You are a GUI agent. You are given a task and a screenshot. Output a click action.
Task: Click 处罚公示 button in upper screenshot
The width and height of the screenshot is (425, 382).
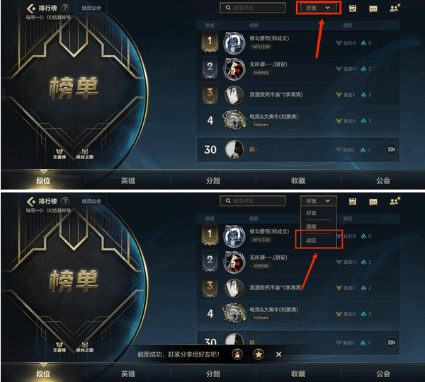point(91,8)
